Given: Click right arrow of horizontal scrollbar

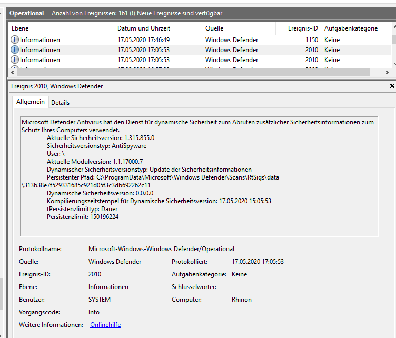Looking at the screenshot, I should click(387, 73).
